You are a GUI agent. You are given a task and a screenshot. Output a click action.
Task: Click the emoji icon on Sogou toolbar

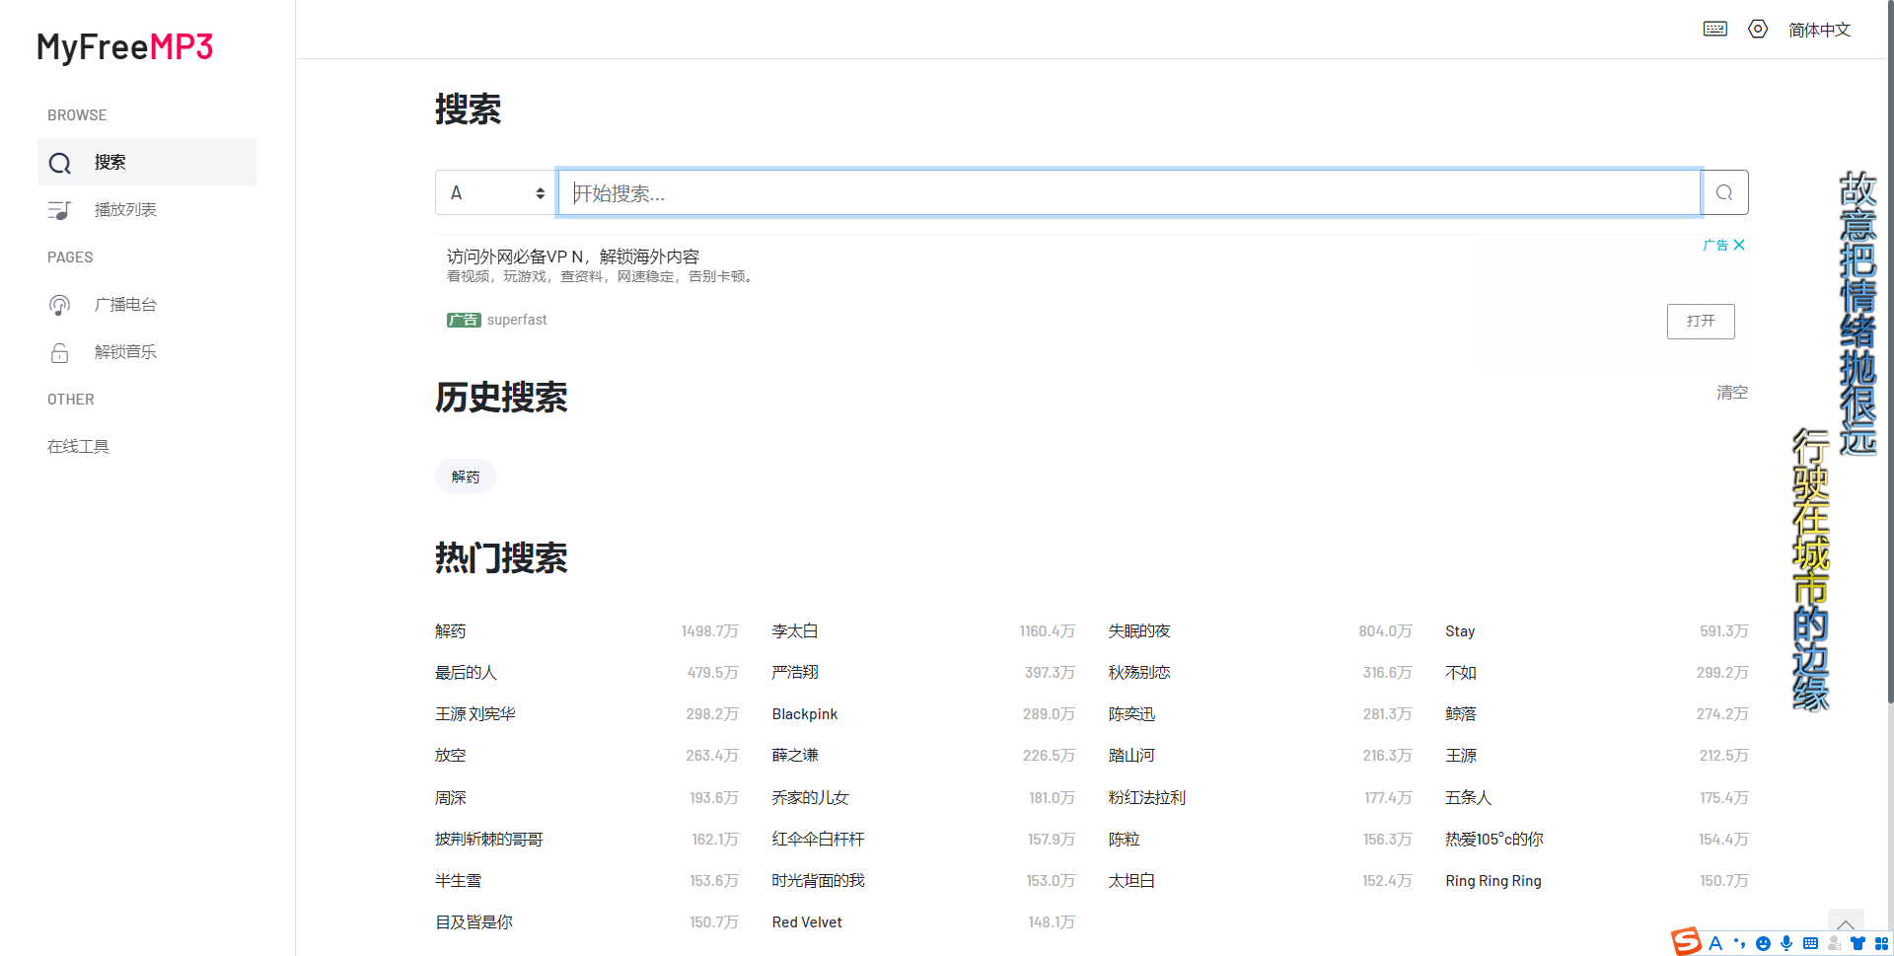[1763, 942]
